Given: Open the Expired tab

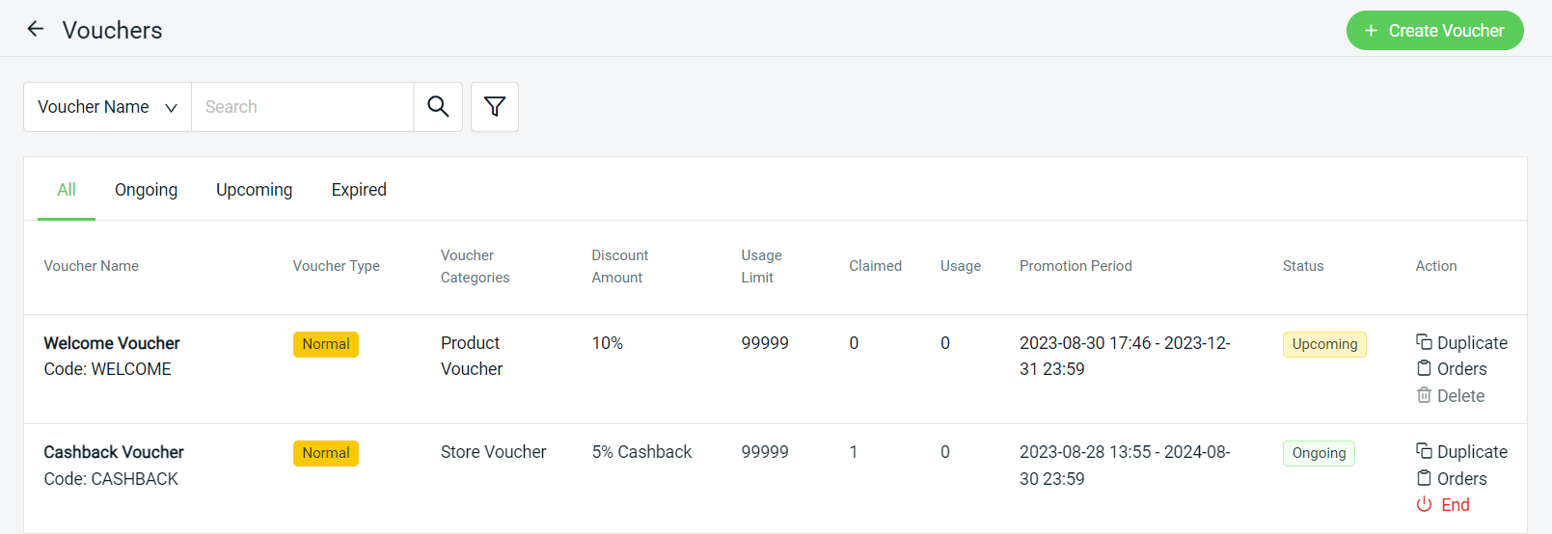Looking at the screenshot, I should coord(359,190).
